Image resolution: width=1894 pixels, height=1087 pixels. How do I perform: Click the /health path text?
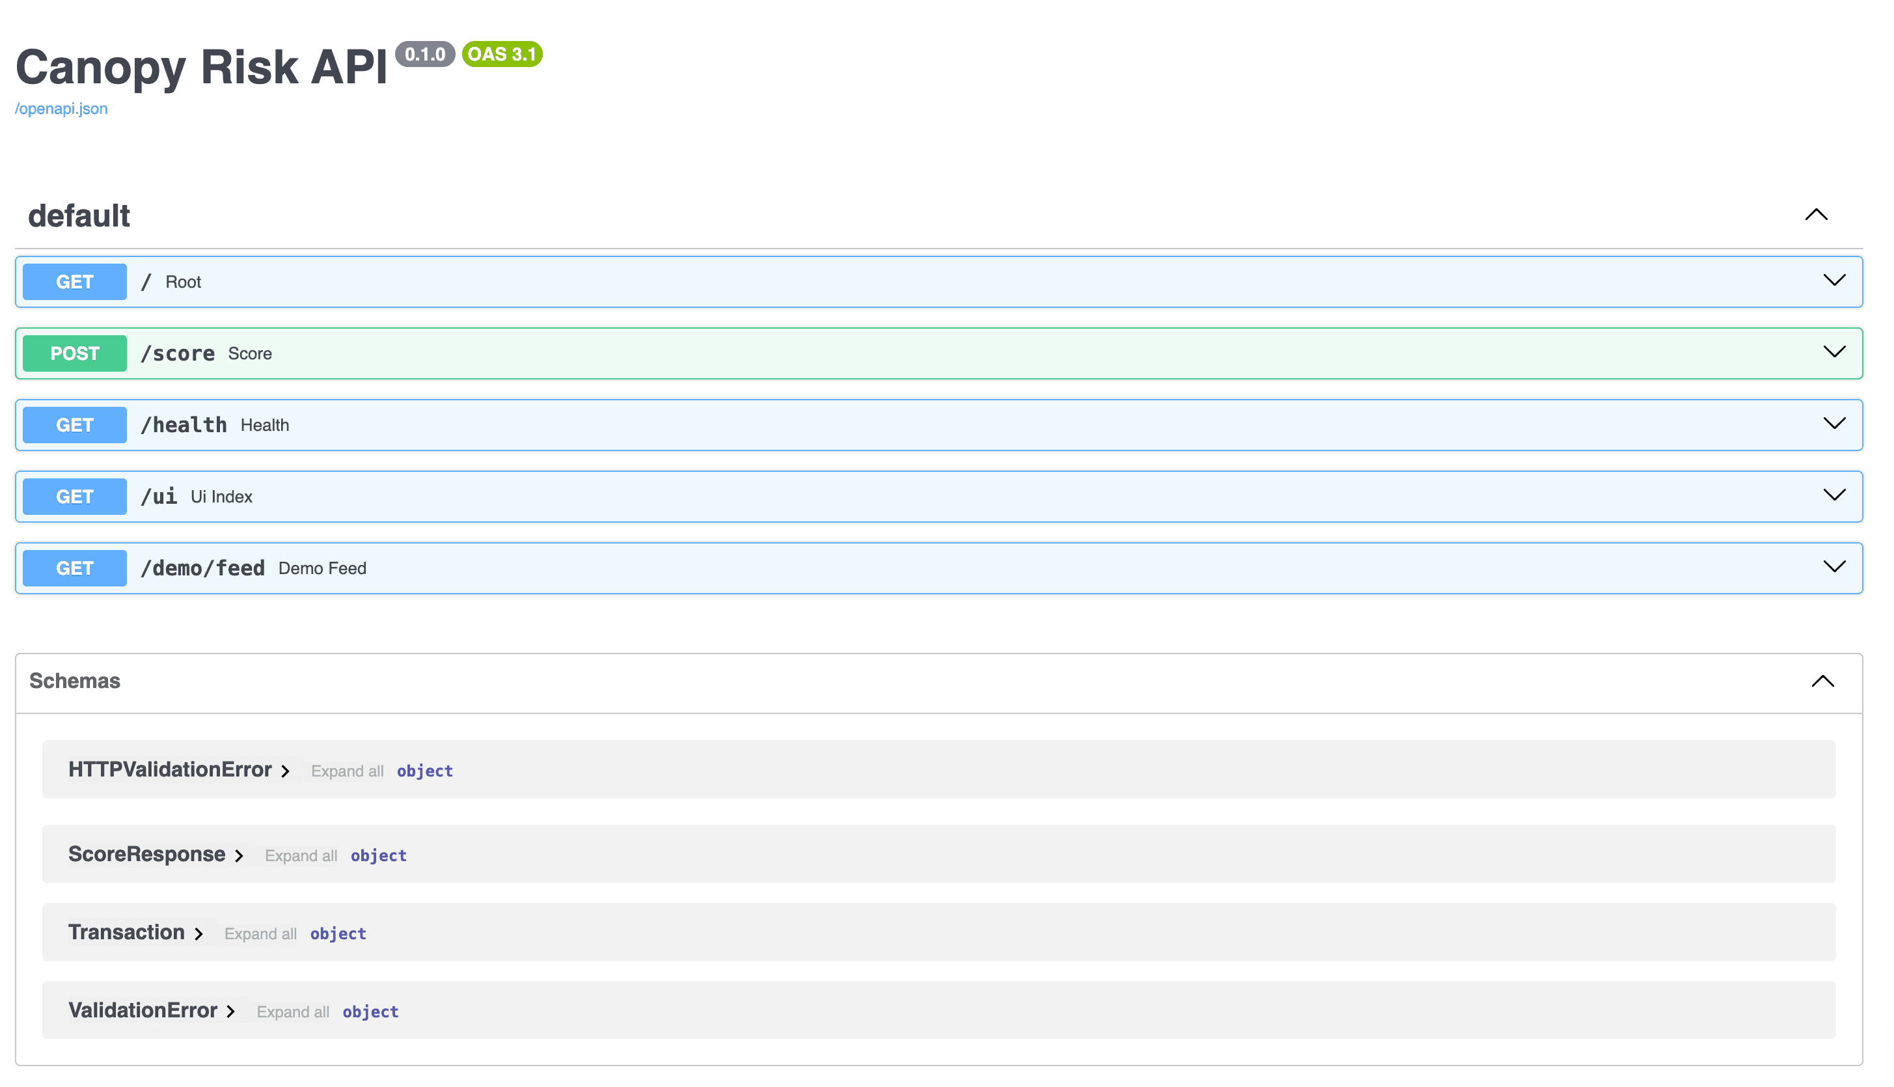pyautogui.click(x=184, y=426)
